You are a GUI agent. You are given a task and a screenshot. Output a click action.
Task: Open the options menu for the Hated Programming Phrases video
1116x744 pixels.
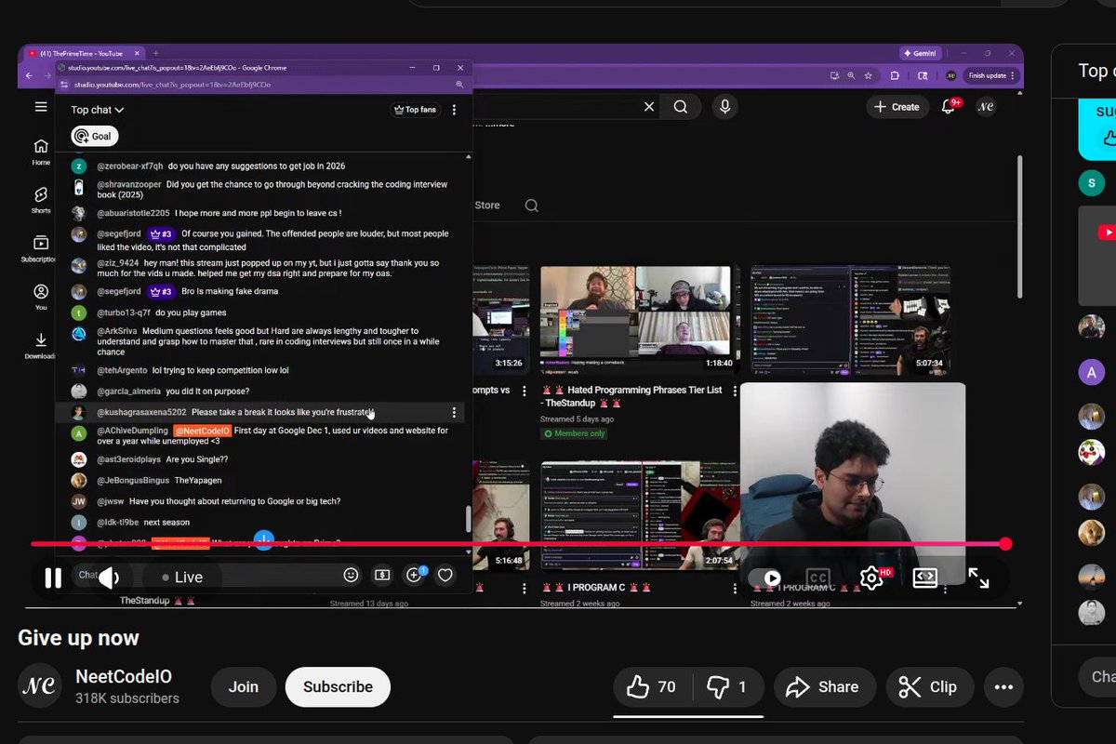[x=735, y=392]
